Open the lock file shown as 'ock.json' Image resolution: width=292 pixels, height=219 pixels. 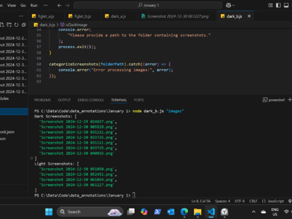pos(14,132)
